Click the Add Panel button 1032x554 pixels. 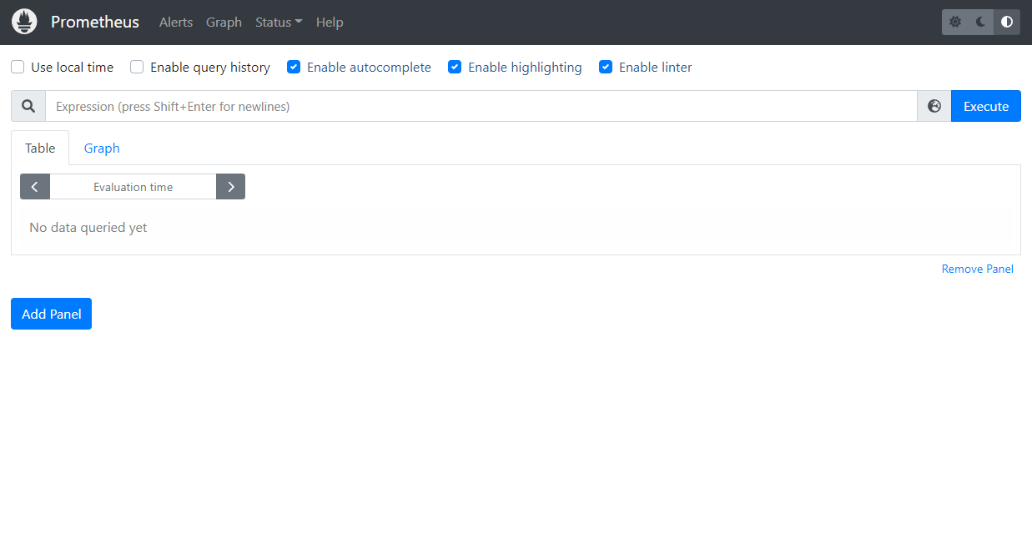[51, 314]
